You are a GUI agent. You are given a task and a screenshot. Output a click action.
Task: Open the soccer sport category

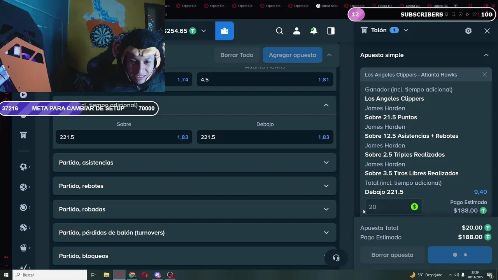click(x=23, y=167)
